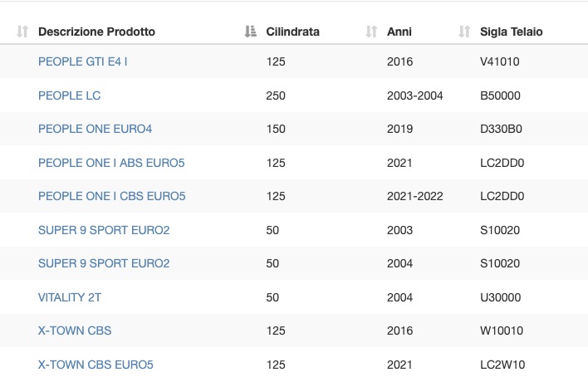
Task: Click year 2016 in X-TOWN CBS row
Action: point(399,331)
